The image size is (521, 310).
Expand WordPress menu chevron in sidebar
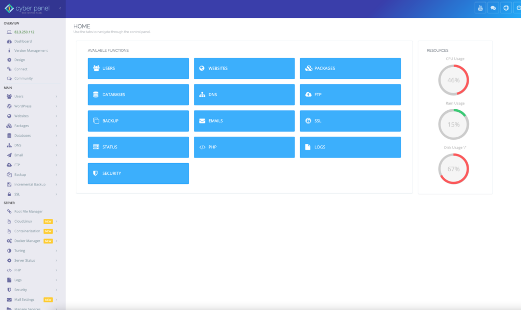(56, 106)
